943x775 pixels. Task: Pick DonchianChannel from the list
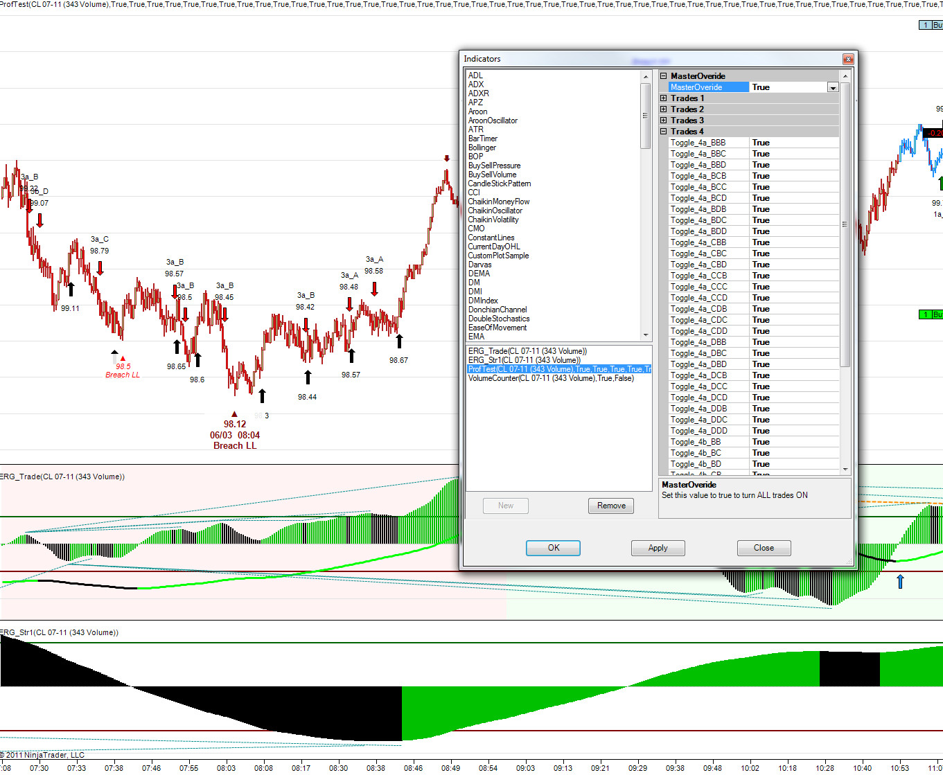point(497,310)
